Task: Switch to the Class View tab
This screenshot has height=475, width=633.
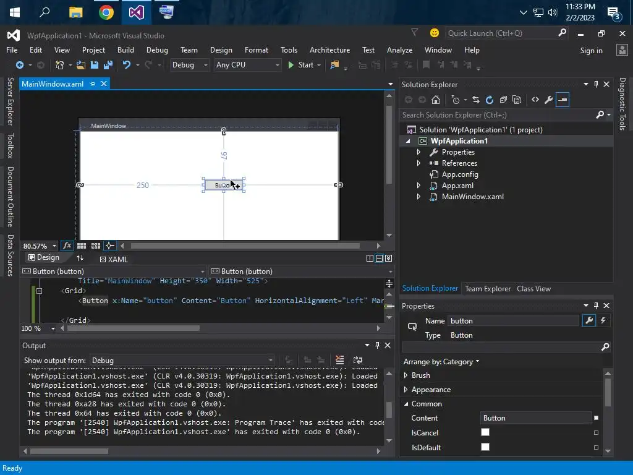Action: pyautogui.click(x=533, y=288)
